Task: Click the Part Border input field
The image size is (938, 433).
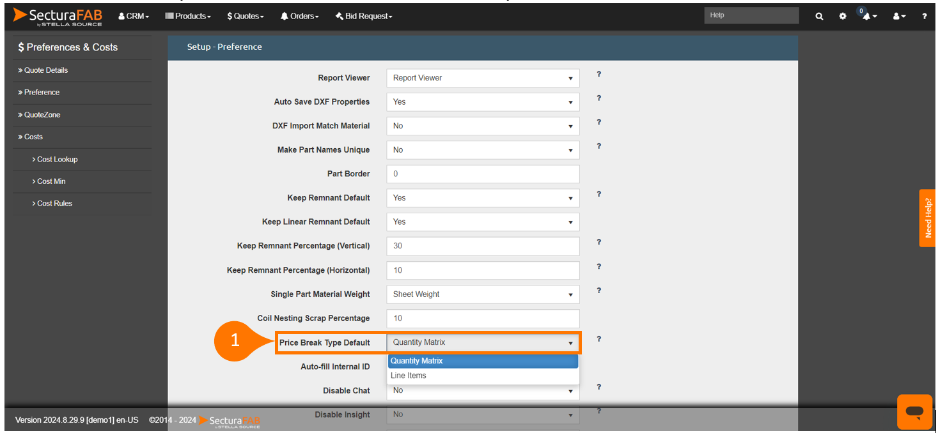Action: (483, 174)
